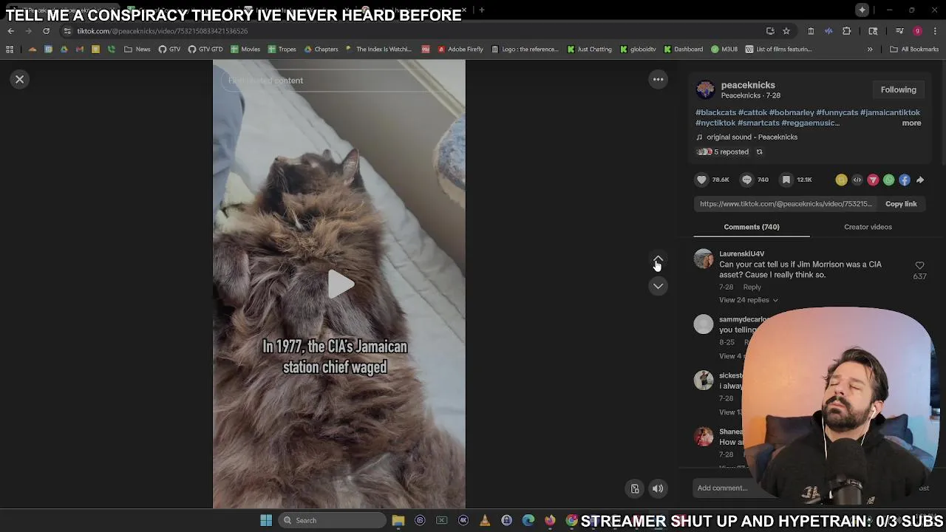Image resolution: width=946 pixels, height=532 pixels.
Task: Toggle auto-scroll icon beside volume
Action: point(634,488)
